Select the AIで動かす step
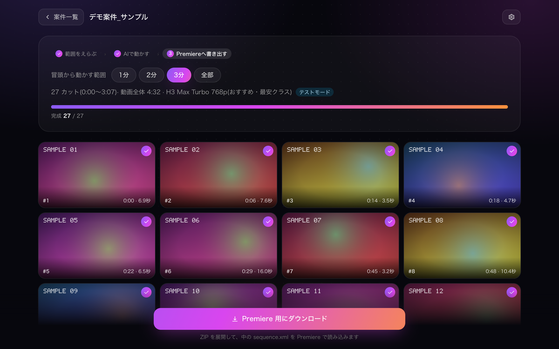The height and width of the screenshot is (349, 559). pyautogui.click(x=132, y=54)
